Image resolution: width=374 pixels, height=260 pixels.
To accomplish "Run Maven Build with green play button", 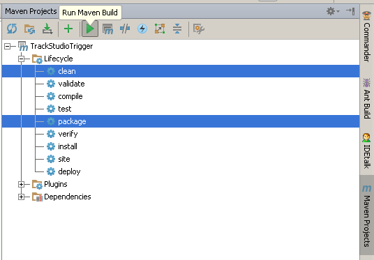I will point(90,29).
